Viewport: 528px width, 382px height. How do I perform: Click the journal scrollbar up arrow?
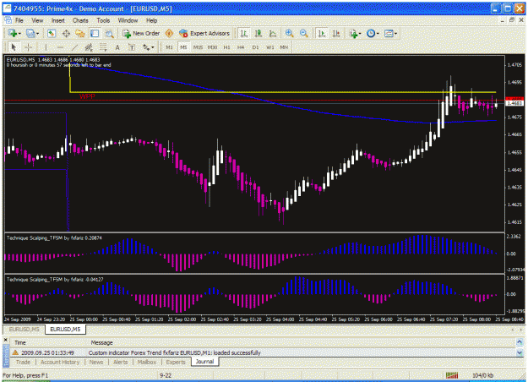click(520, 342)
